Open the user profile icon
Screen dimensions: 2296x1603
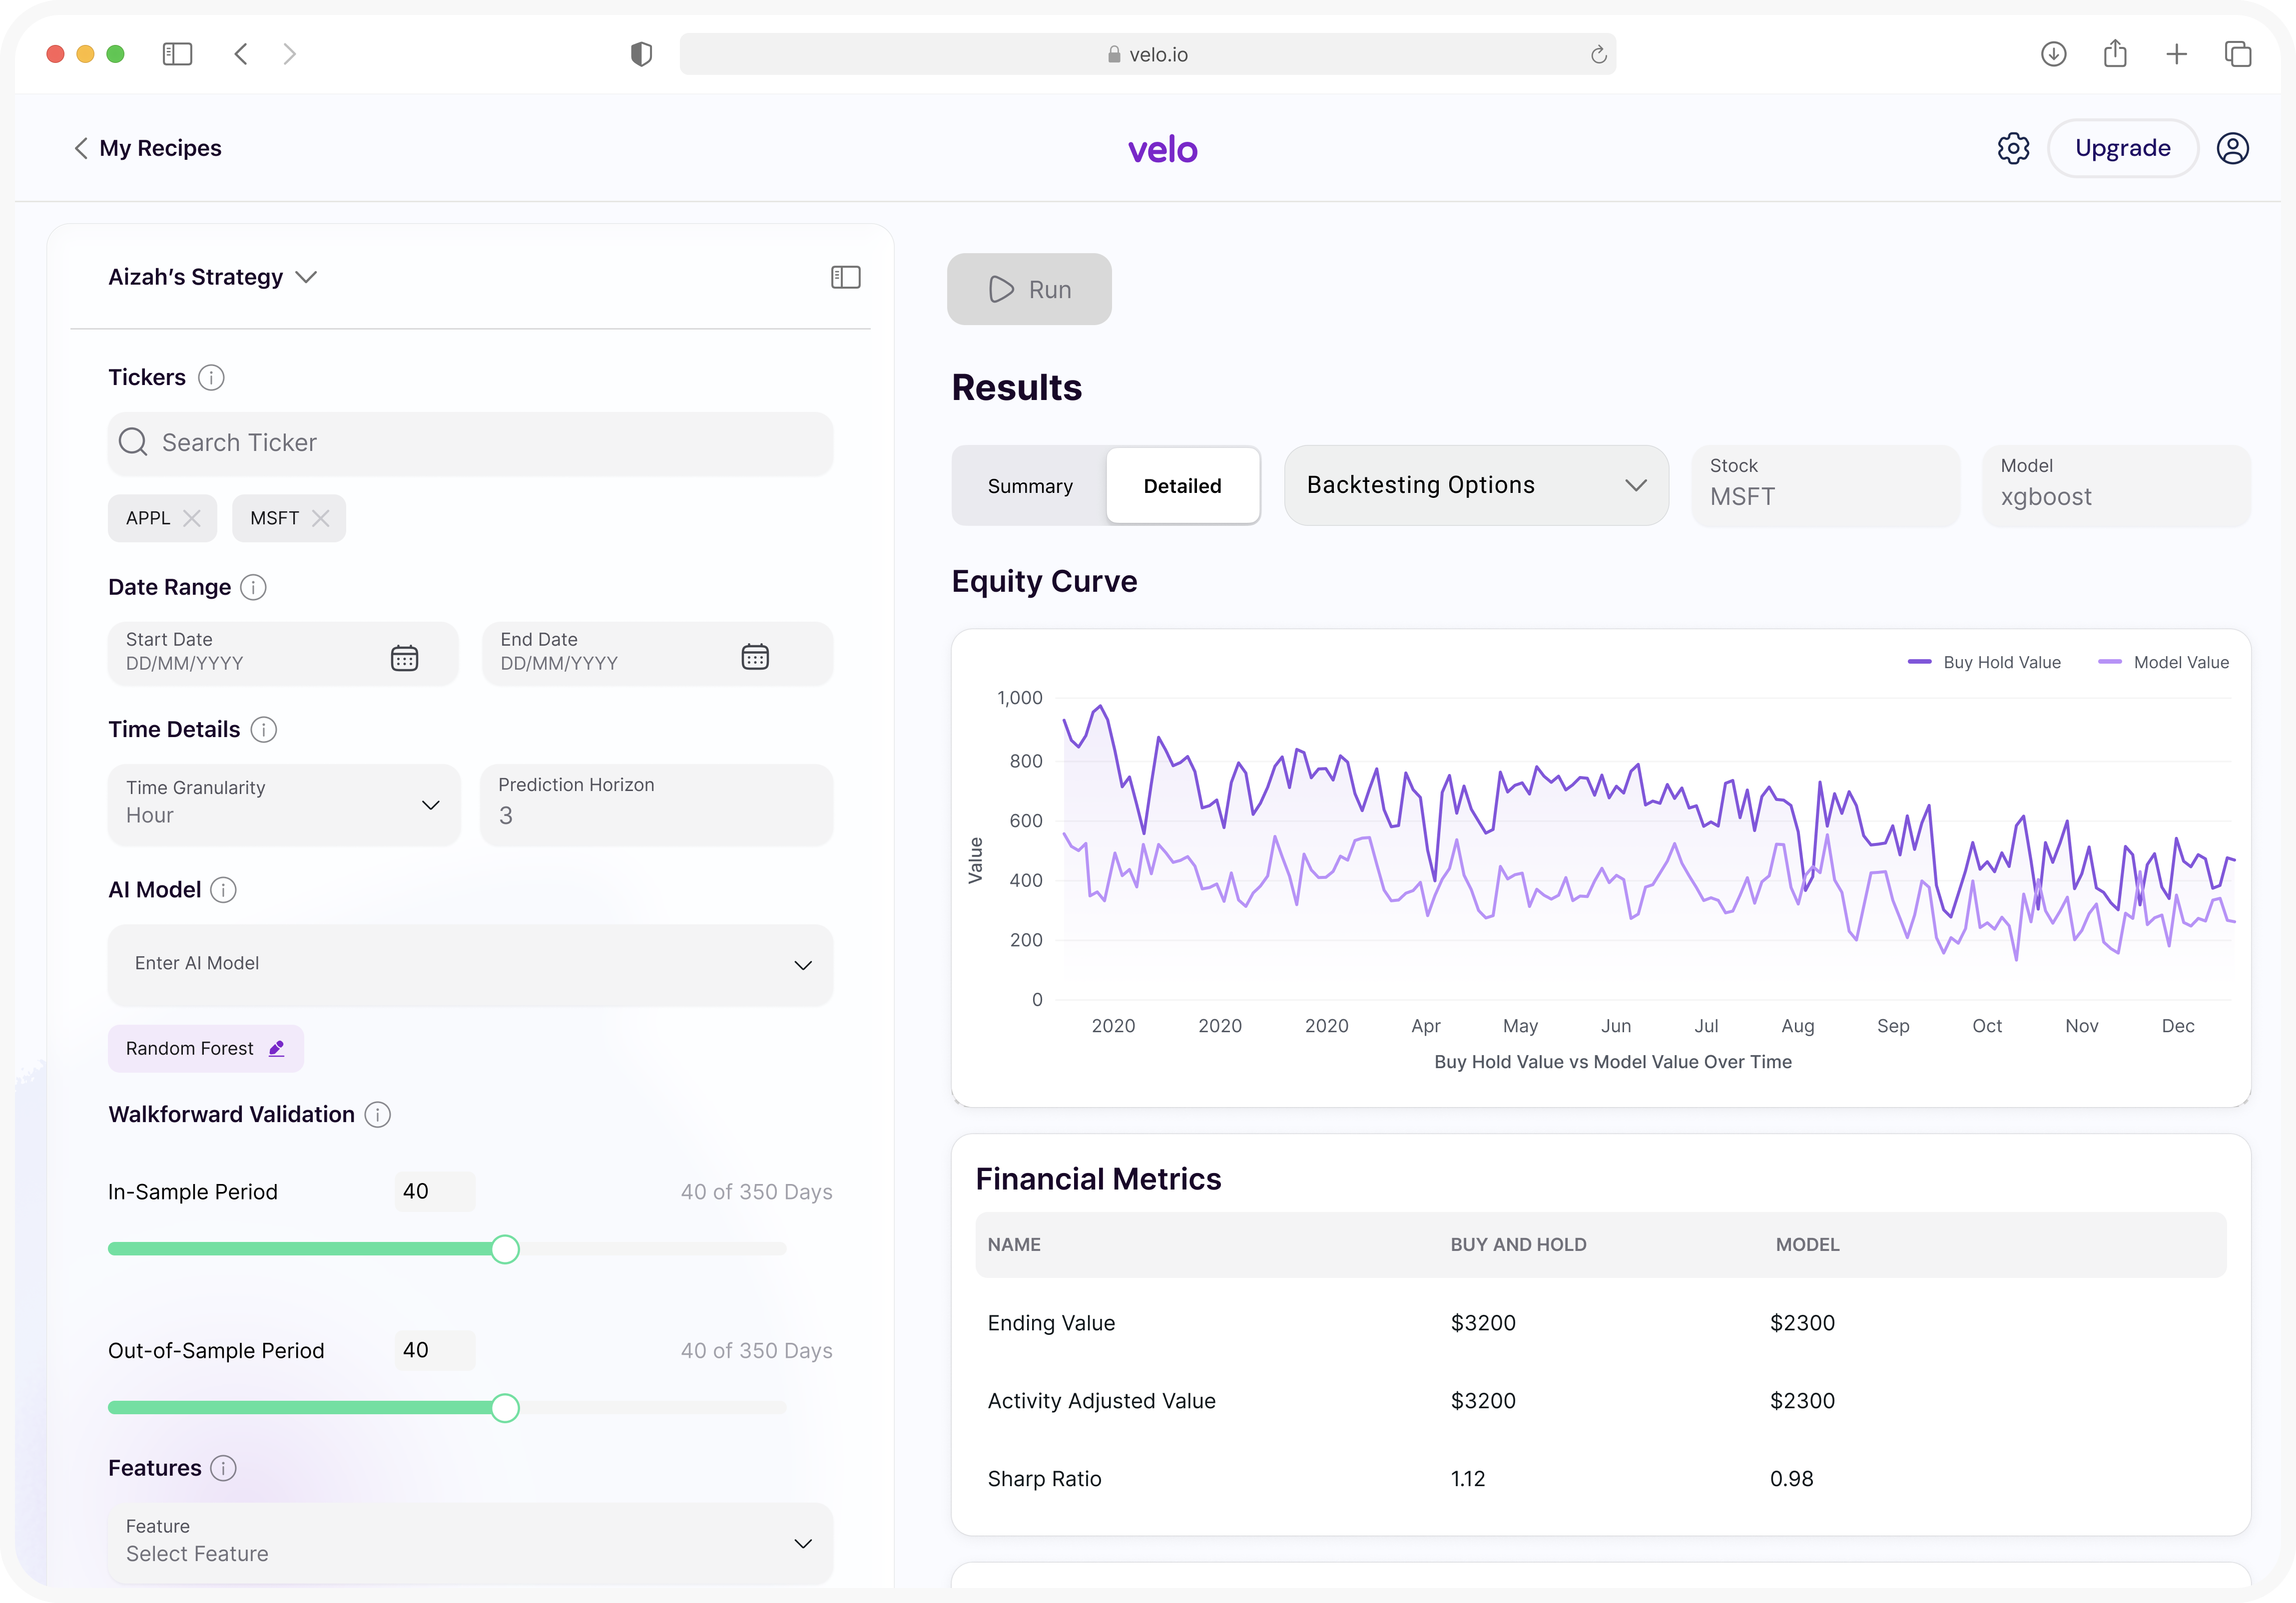[2232, 148]
